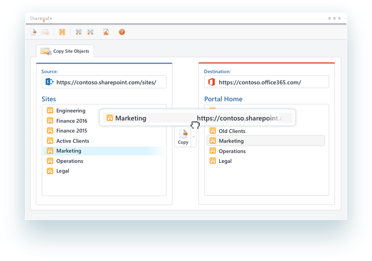
Task: Click the destination Operations row site icon
Action: pos(213,151)
